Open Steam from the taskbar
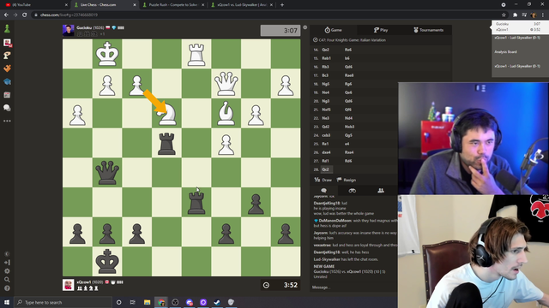This screenshot has height=308, width=549. pos(217,302)
